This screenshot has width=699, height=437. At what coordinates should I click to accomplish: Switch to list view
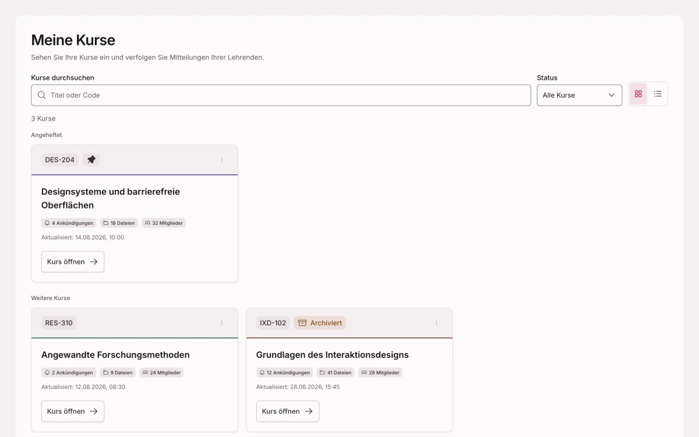tap(658, 94)
